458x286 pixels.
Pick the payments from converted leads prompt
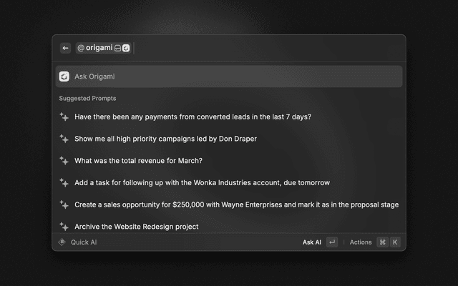[193, 117]
